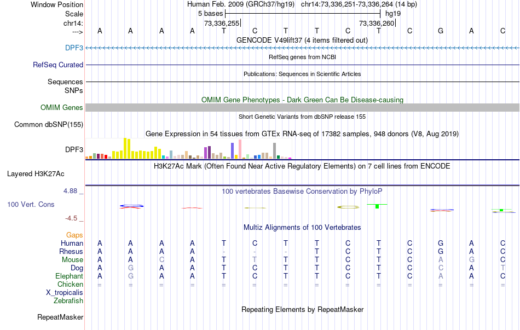Viewport: 520px width, 330px height.
Task: Click the 5 bases scale bar text
Action: pos(210,14)
